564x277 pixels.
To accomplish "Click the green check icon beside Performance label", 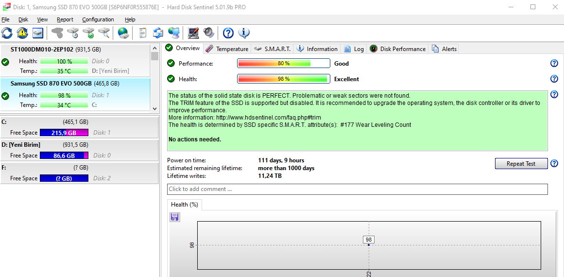I will pyautogui.click(x=171, y=63).
